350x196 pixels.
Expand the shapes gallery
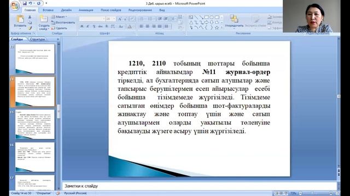221,28
